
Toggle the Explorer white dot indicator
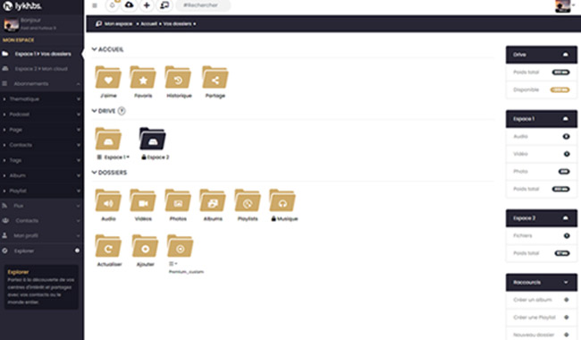(x=77, y=251)
